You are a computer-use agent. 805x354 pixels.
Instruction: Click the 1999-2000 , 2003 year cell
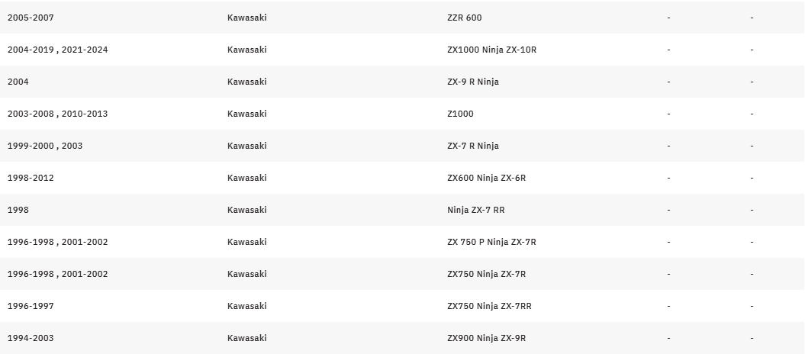45,146
